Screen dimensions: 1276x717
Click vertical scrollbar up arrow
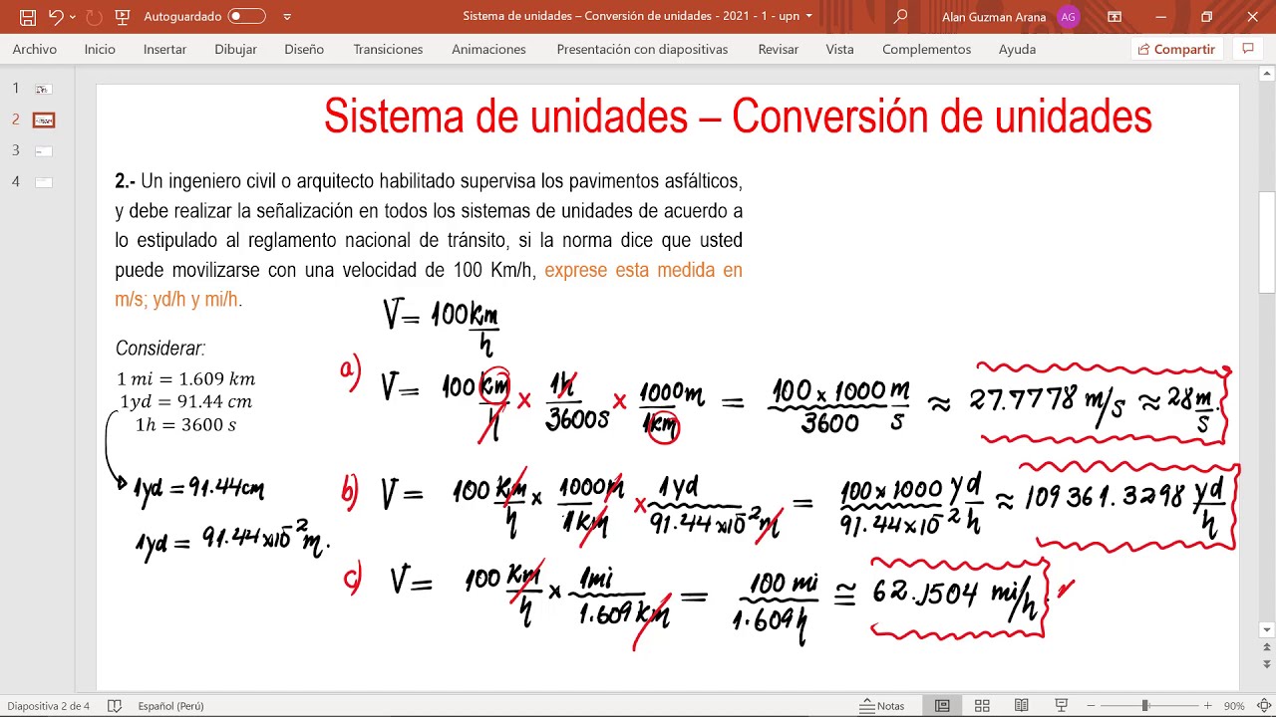(x=1267, y=74)
